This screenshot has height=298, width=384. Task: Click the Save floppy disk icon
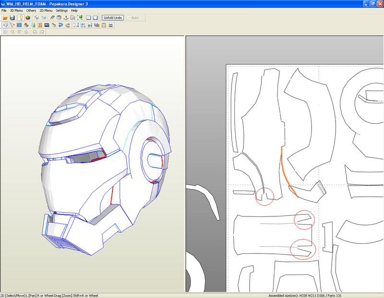click(12, 18)
